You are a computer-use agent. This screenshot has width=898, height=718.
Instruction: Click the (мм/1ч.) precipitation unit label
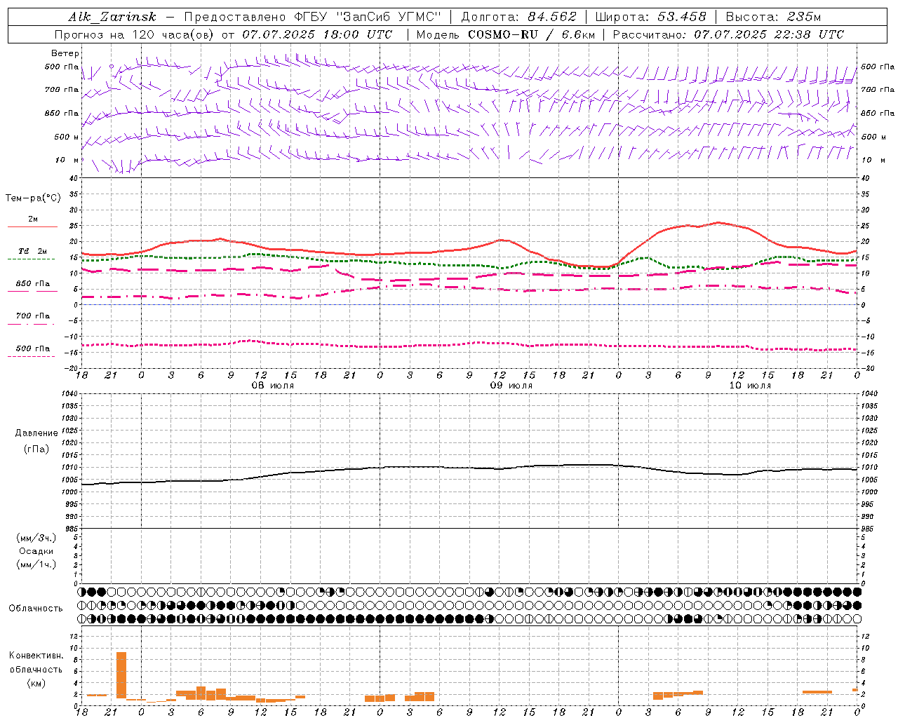pos(36,564)
